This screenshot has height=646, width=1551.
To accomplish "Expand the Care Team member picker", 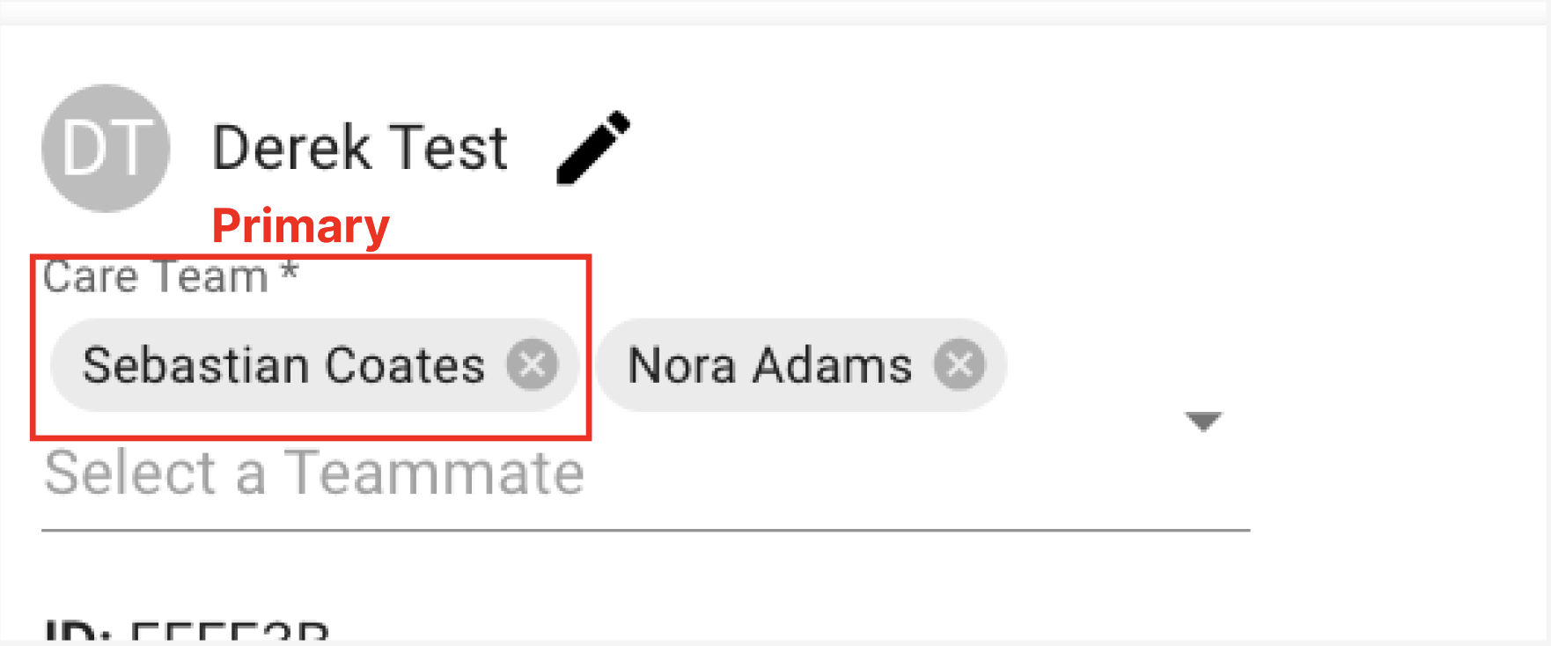I will point(1205,422).
